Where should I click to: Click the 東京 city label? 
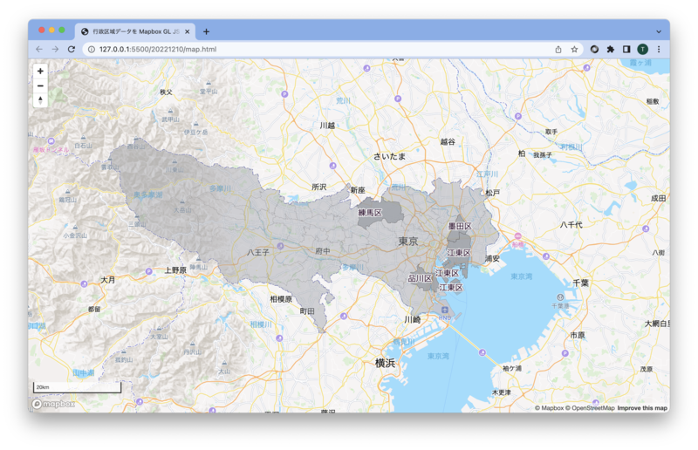[x=408, y=242]
